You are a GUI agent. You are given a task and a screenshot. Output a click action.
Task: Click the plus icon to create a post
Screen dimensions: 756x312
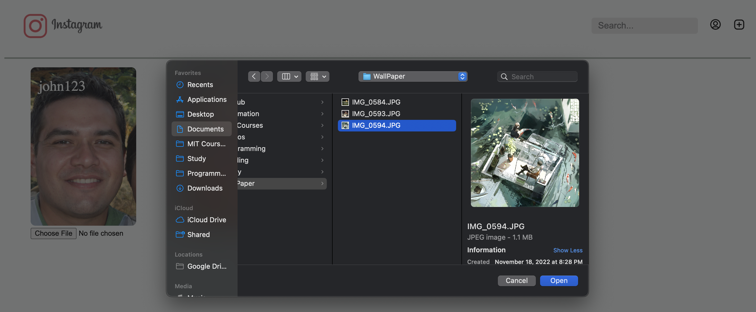click(739, 25)
